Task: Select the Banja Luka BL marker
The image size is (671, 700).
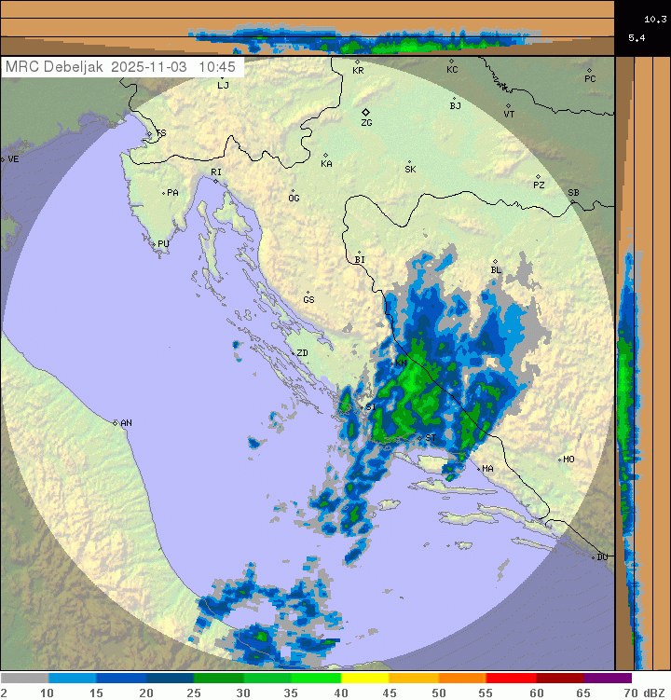Action: pyautogui.click(x=495, y=262)
